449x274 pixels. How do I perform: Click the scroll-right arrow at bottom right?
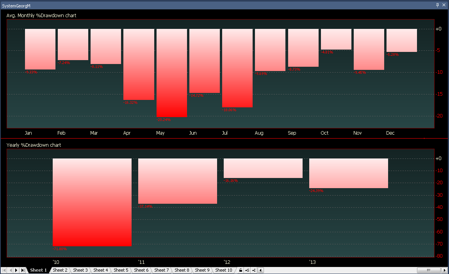(444, 270)
